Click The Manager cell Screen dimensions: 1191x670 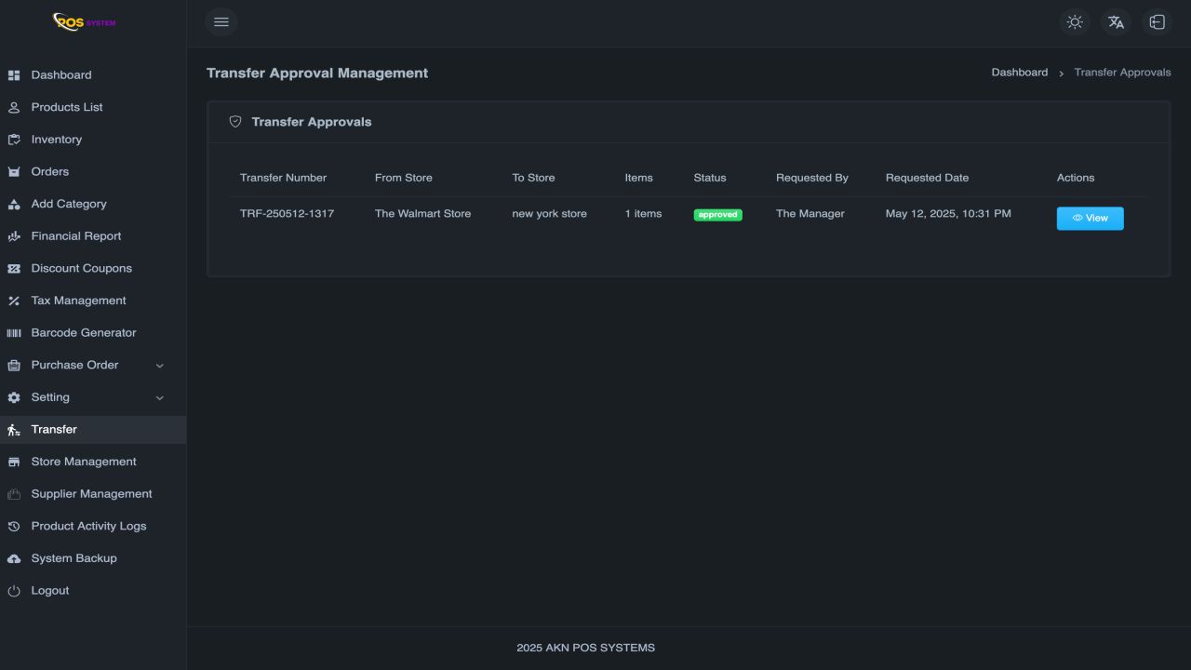pyautogui.click(x=810, y=214)
